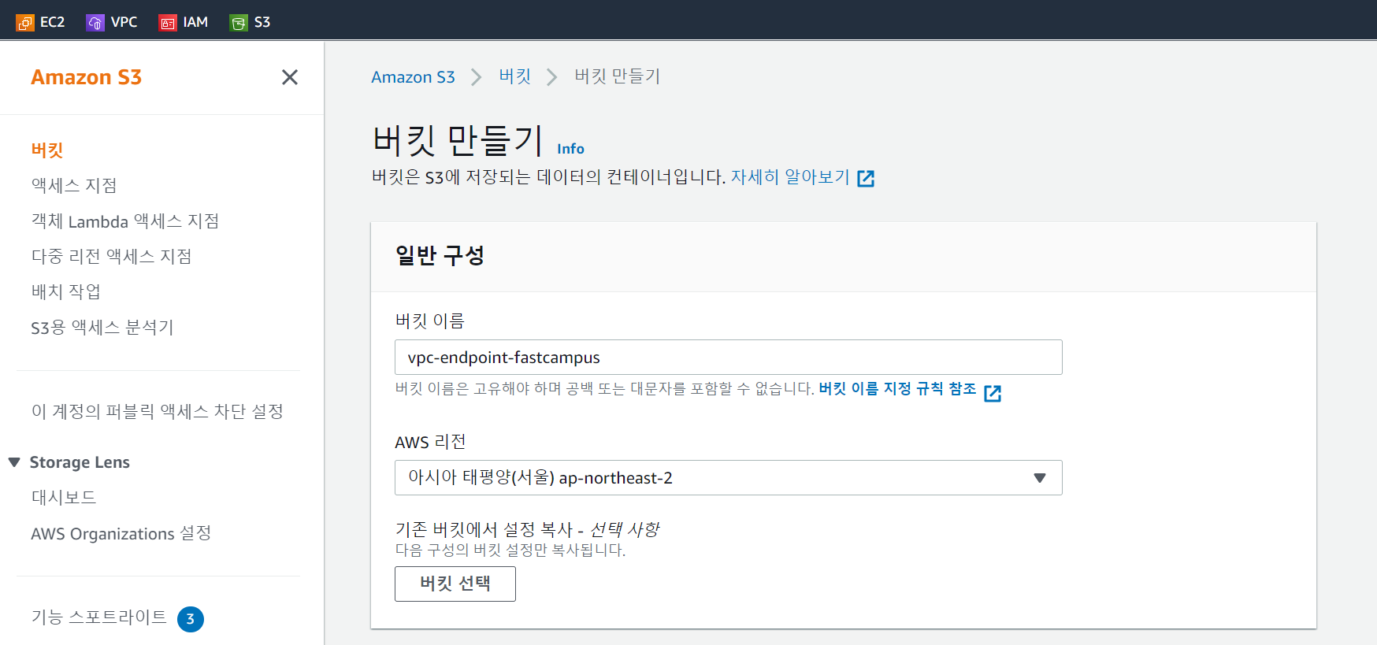
Task: Open the Amazon S3 sidebar title link
Action: click(87, 77)
